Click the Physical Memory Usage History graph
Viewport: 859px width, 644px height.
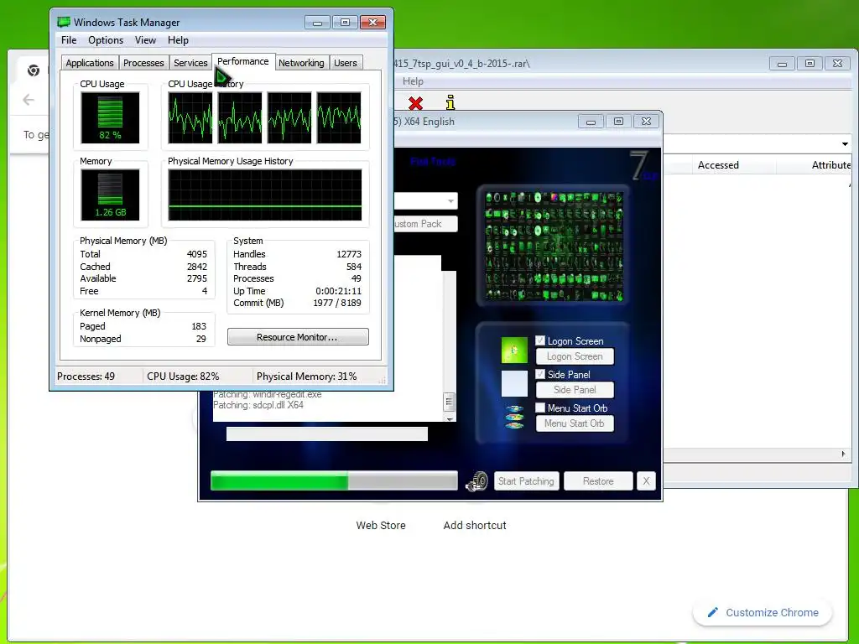[265, 195]
